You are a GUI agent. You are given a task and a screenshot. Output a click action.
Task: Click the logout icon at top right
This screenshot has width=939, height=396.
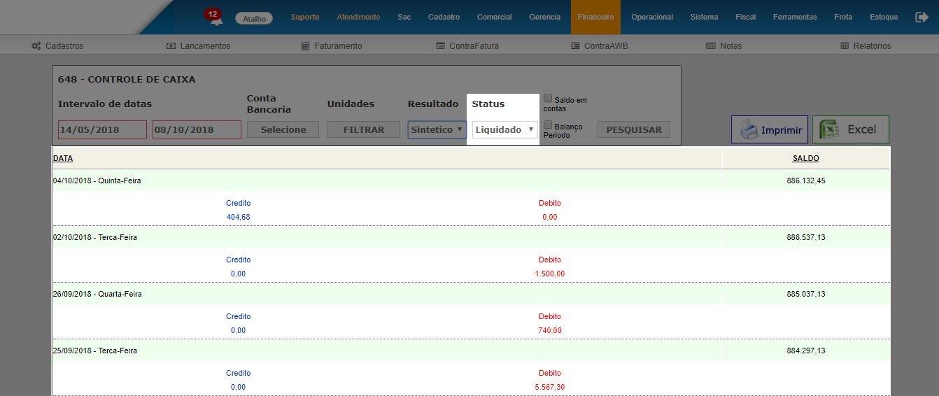[922, 17]
